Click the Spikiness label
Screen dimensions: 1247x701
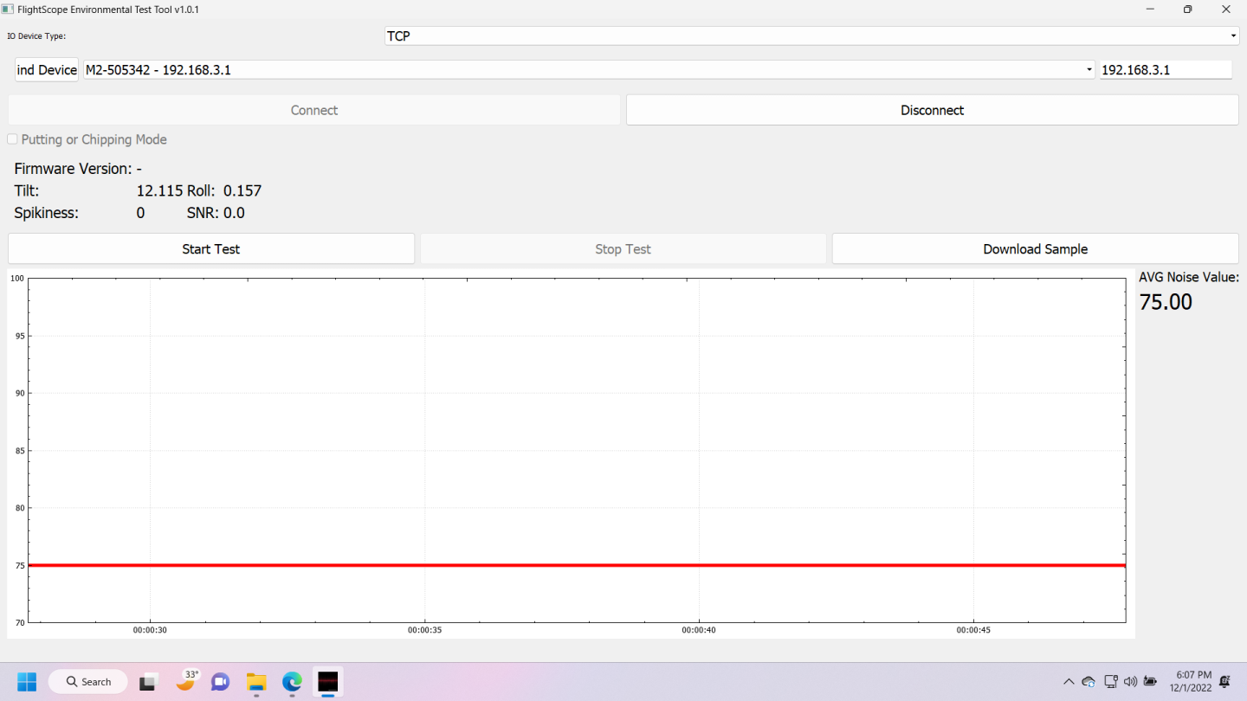pyautogui.click(x=46, y=213)
